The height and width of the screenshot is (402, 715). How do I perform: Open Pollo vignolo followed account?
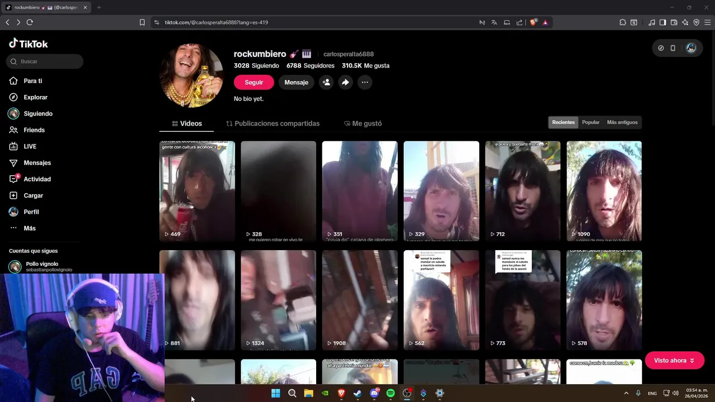(x=40, y=266)
